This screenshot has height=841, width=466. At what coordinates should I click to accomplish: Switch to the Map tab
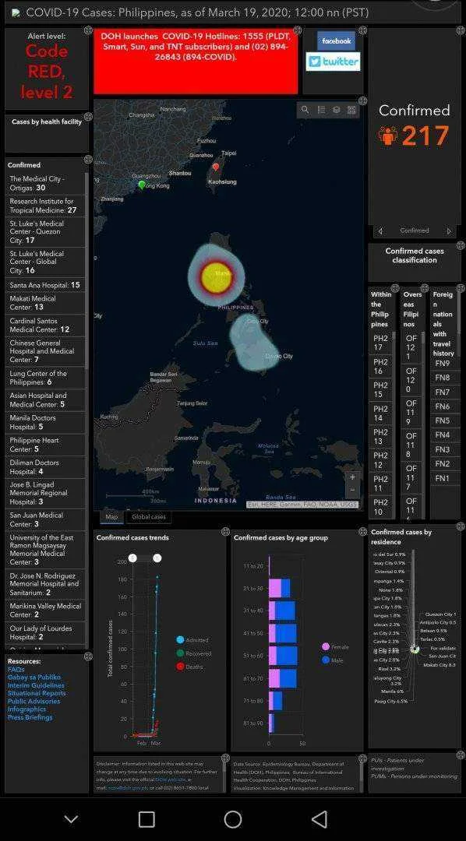point(111,517)
